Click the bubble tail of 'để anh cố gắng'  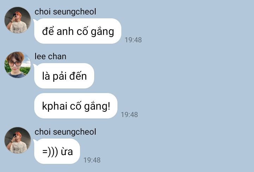[35, 21]
